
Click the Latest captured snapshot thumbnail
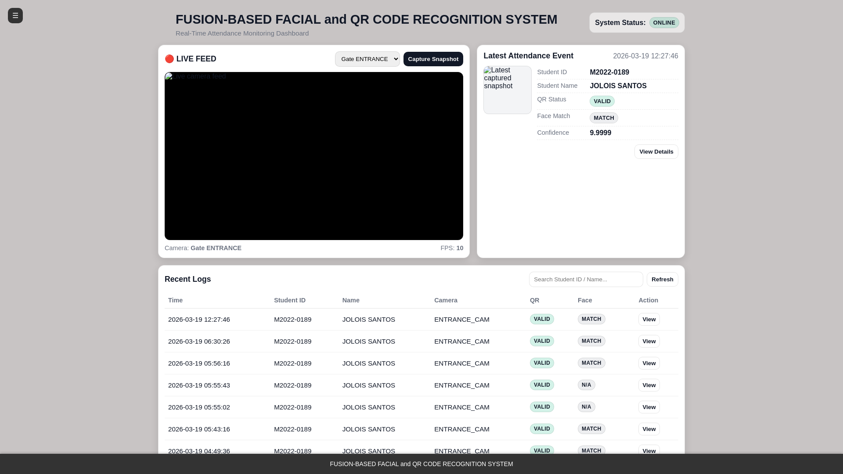pos(507,90)
